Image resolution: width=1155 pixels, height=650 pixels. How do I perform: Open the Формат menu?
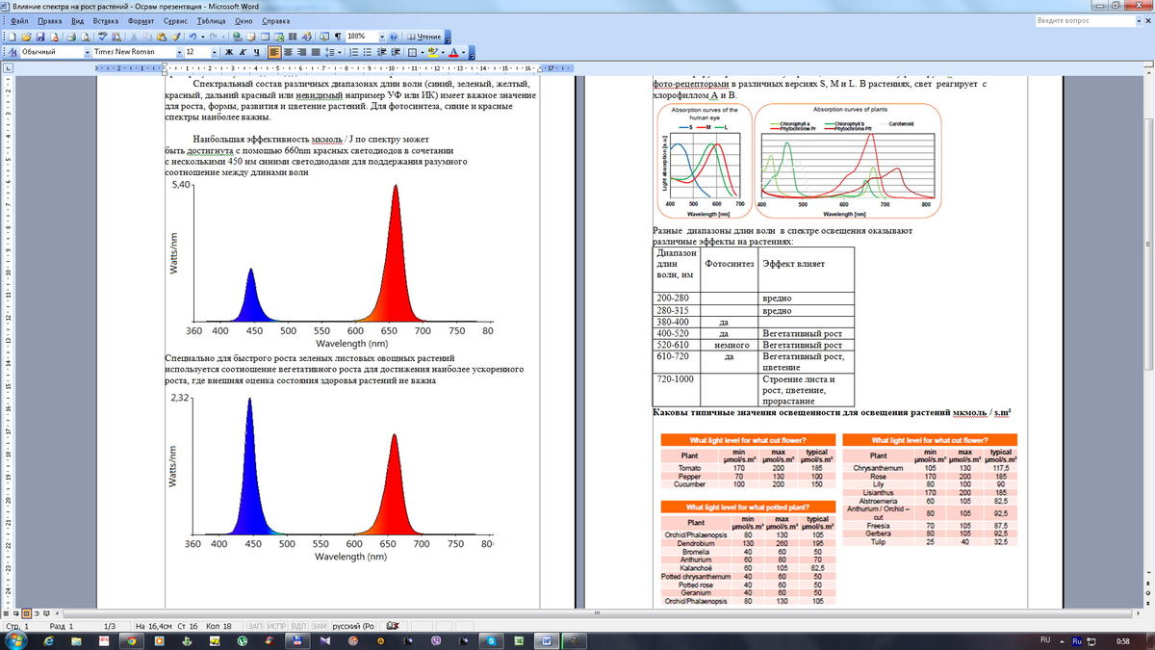140,20
